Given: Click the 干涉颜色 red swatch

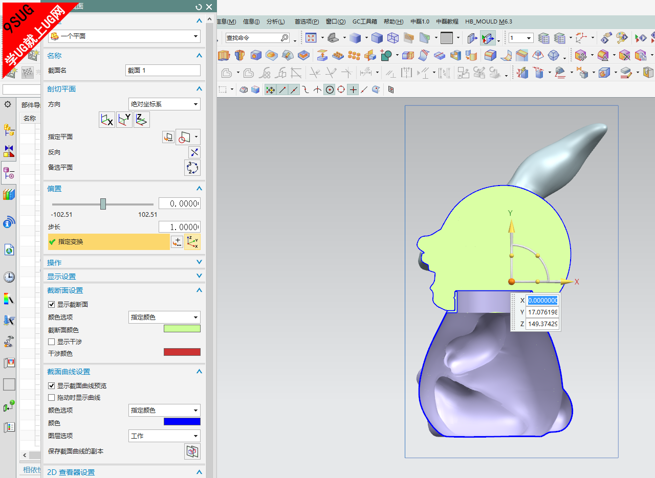Looking at the screenshot, I should point(182,352).
